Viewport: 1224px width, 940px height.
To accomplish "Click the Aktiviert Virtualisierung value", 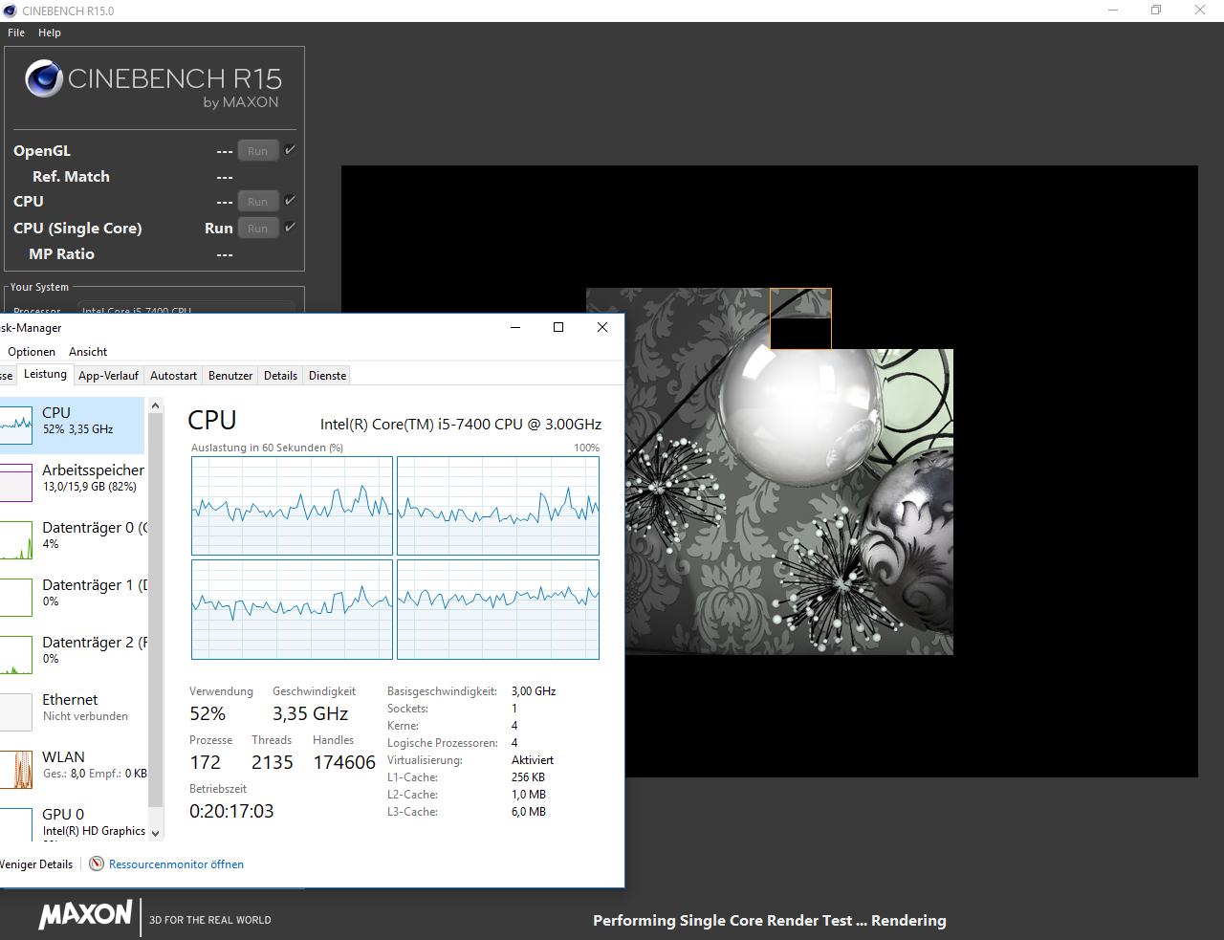I will (533, 760).
